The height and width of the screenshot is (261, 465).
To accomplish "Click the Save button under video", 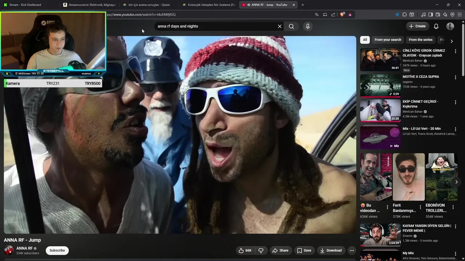I will [304, 250].
